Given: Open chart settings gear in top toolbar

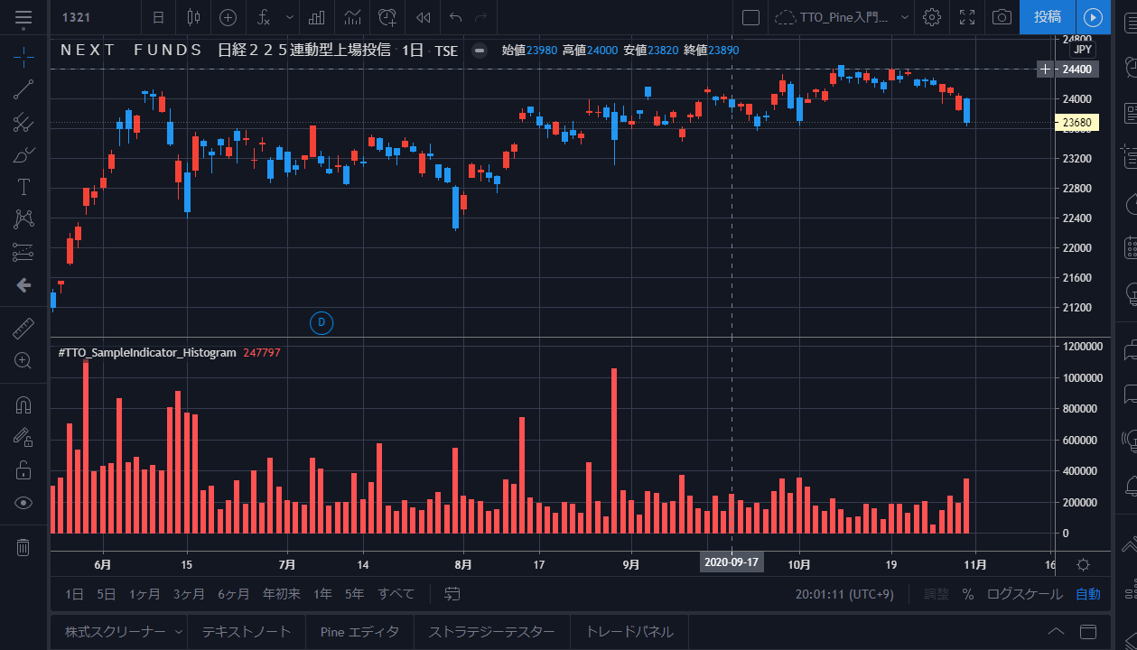Looking at the screenshot, I should pyautogui.click(x=932, y=17).
